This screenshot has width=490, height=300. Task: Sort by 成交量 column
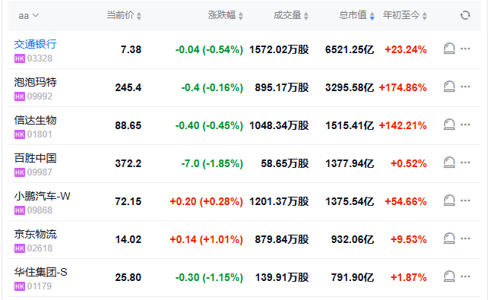pyautogui.click(x=291, y=15)
